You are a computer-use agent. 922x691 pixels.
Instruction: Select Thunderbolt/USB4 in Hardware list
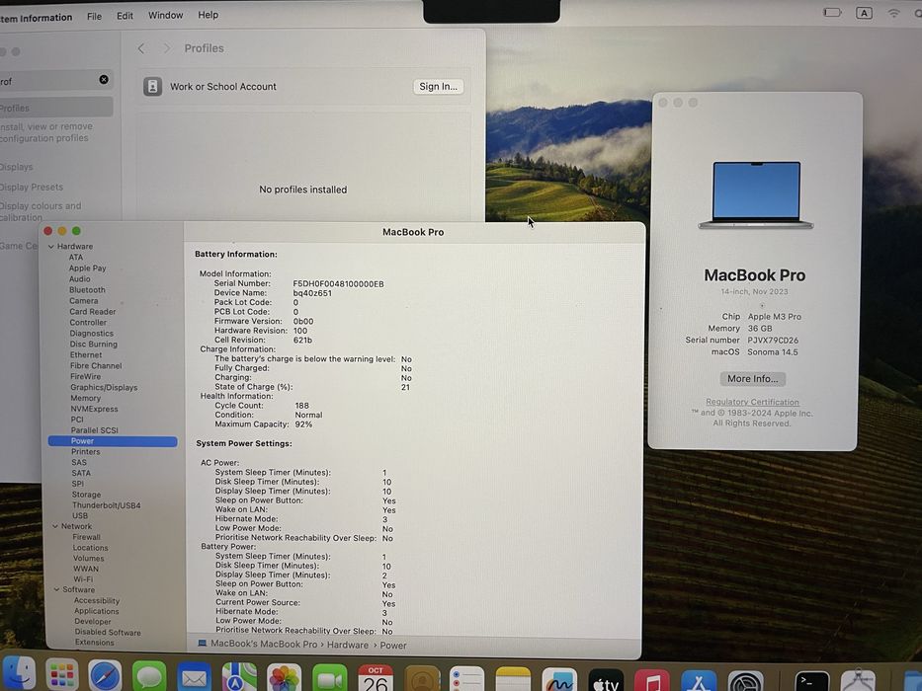[106, 505]
